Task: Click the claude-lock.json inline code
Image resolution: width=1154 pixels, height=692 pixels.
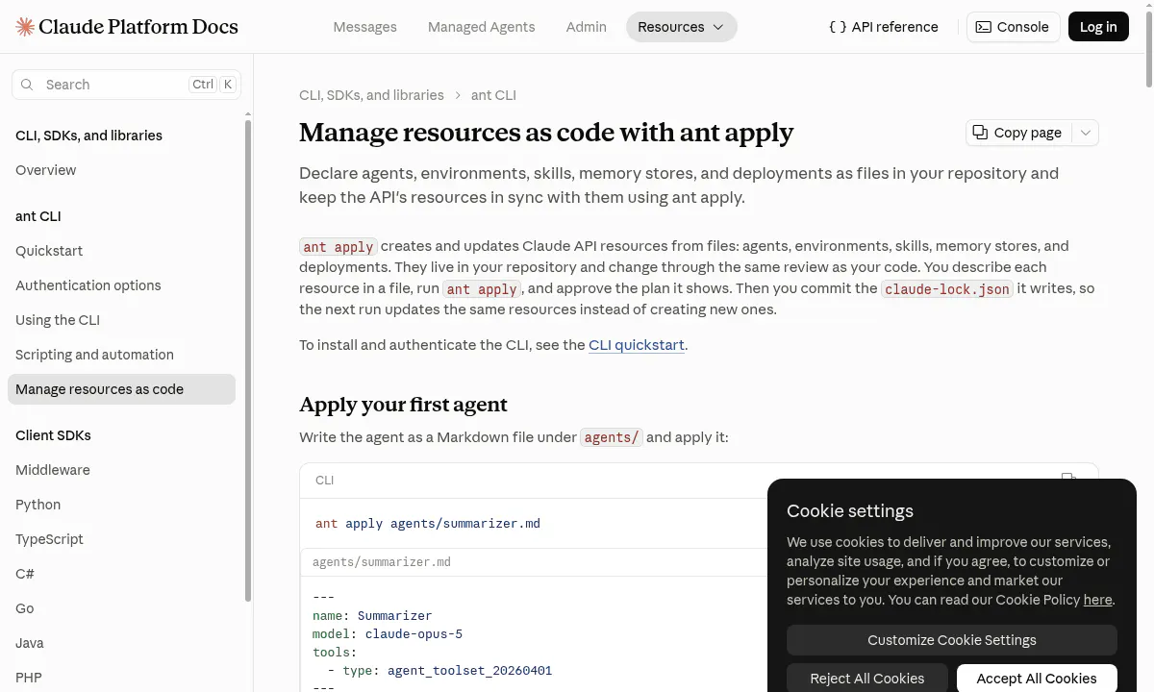Action: (x=947, y=288)
